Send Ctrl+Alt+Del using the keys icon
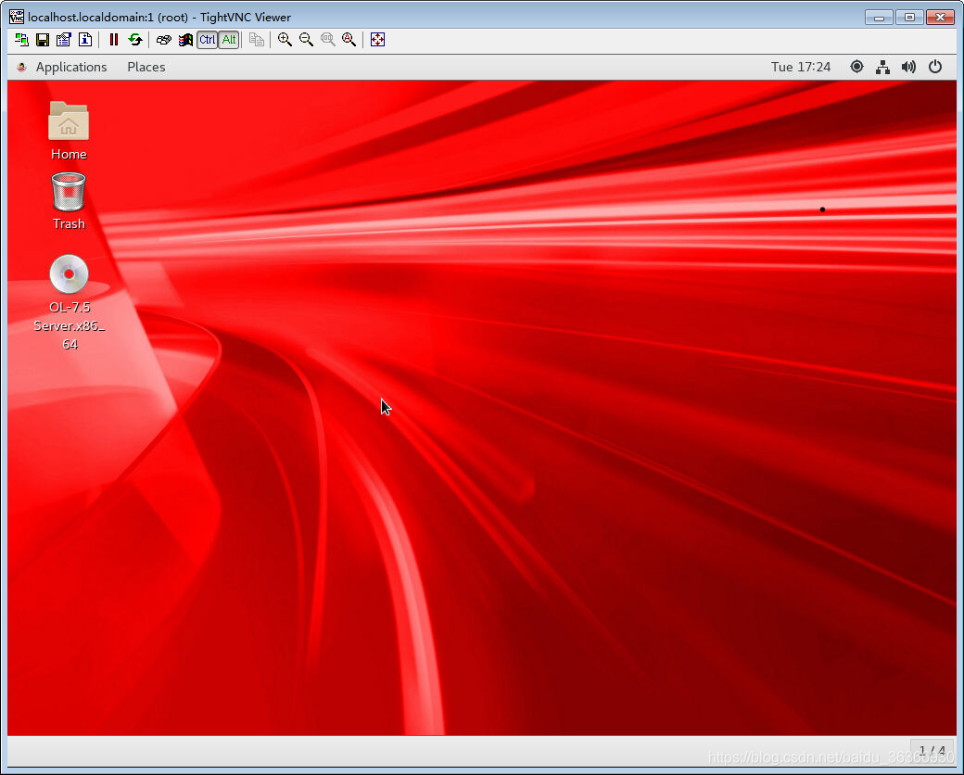 163,40
